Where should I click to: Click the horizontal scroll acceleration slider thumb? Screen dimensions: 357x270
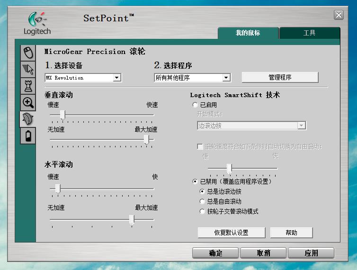[x=132, y=220]
